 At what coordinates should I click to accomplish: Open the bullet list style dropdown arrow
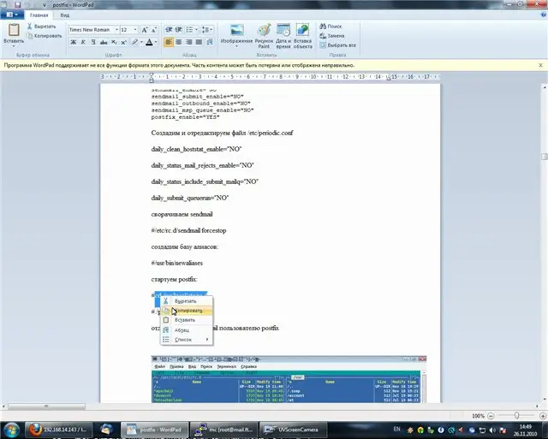(196, 30)
